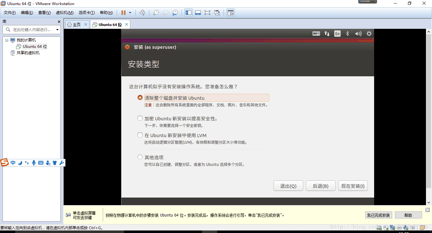The width and height of the screenshot is (432, 233).
Task: Take a snapshot of this virtual machine
Action: click(x=156, y=13)
